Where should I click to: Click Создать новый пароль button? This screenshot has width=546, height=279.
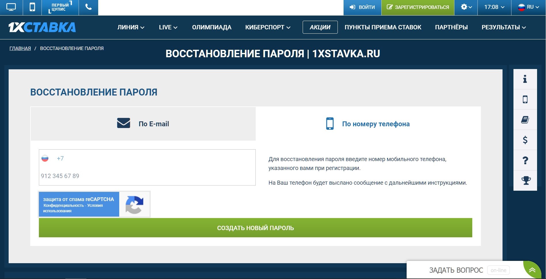[255, 228]
